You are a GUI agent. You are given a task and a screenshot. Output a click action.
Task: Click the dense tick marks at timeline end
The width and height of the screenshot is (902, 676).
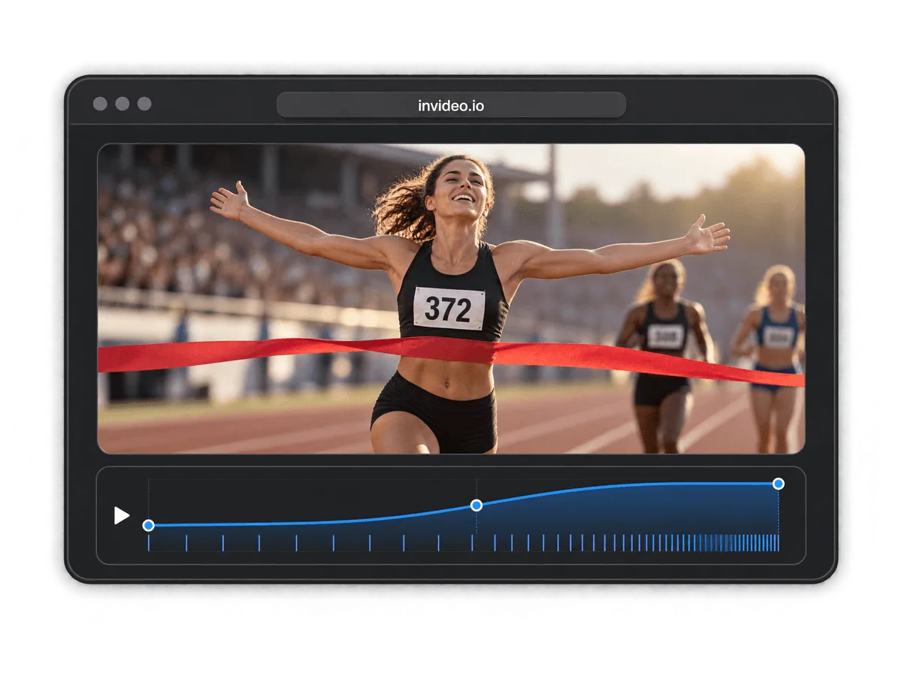pyautogui.click(x=740, y=543)
